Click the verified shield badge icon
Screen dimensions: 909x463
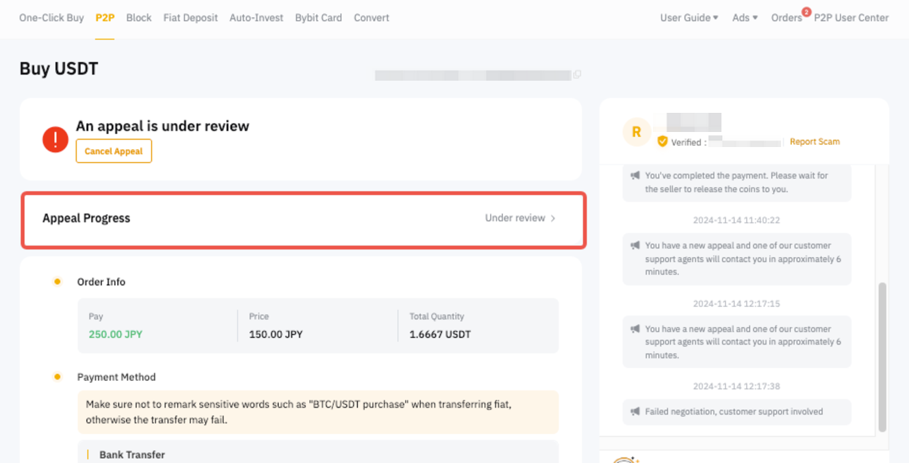pyautogui.click(x=662, y=142)
